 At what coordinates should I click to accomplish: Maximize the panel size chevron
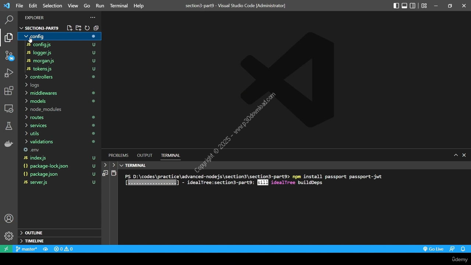pos(456,155)
